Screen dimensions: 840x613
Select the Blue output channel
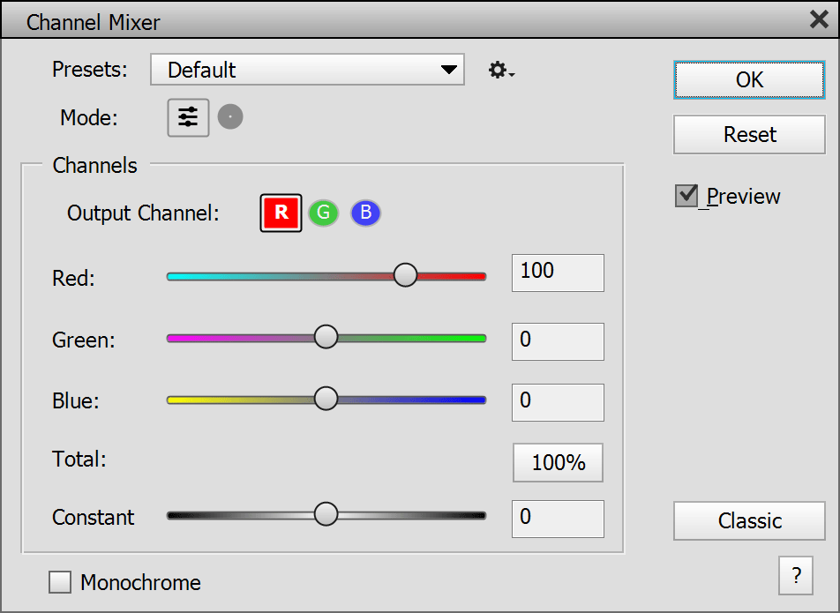tap(365, 213)
